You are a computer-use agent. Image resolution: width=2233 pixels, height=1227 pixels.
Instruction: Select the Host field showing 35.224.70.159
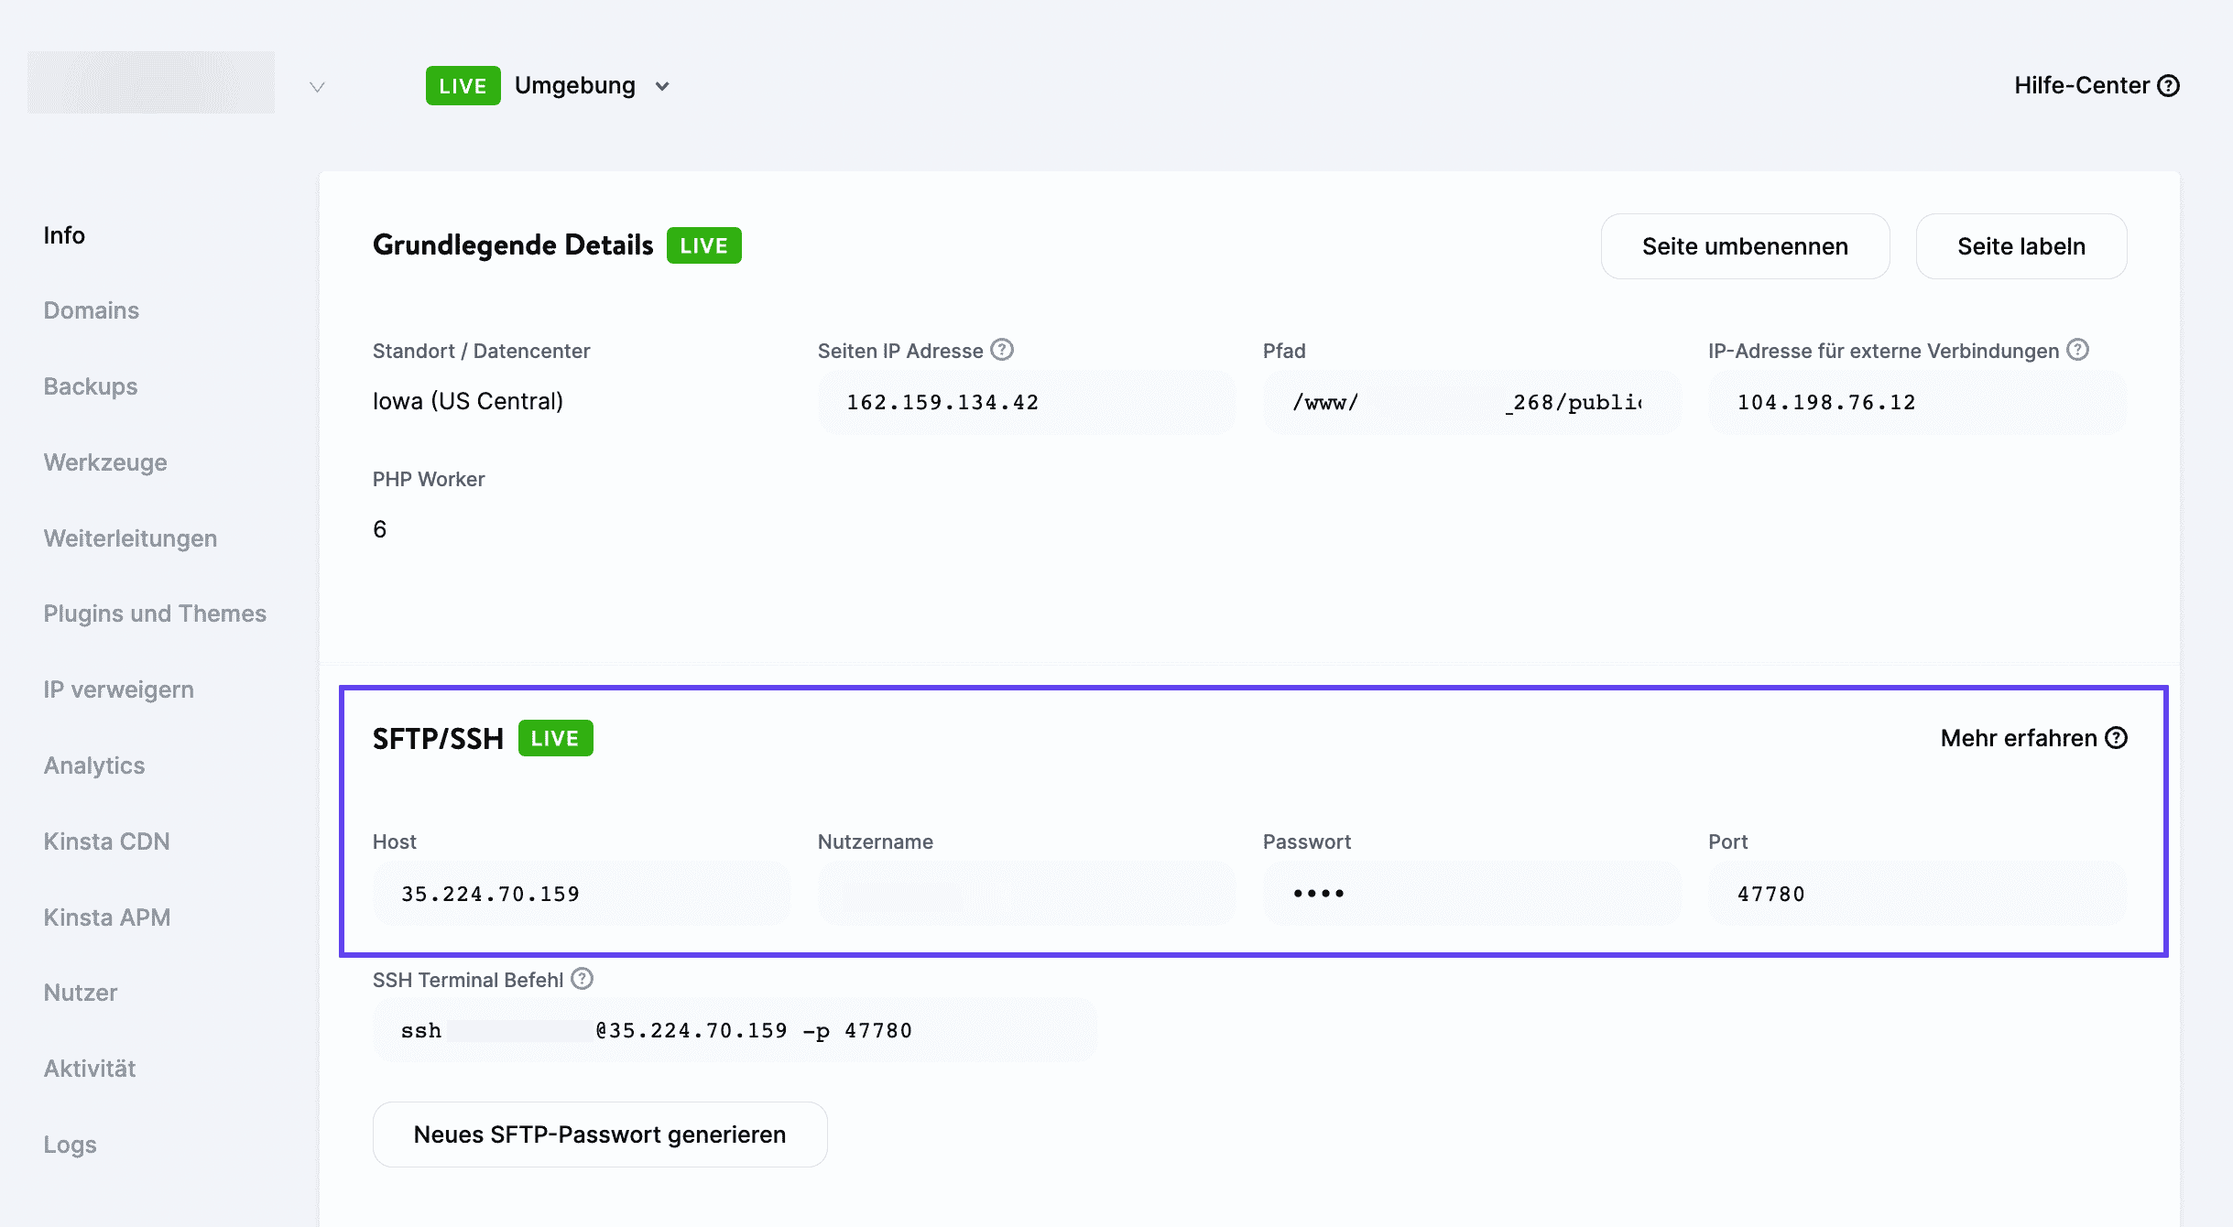(x=582, y=892)
